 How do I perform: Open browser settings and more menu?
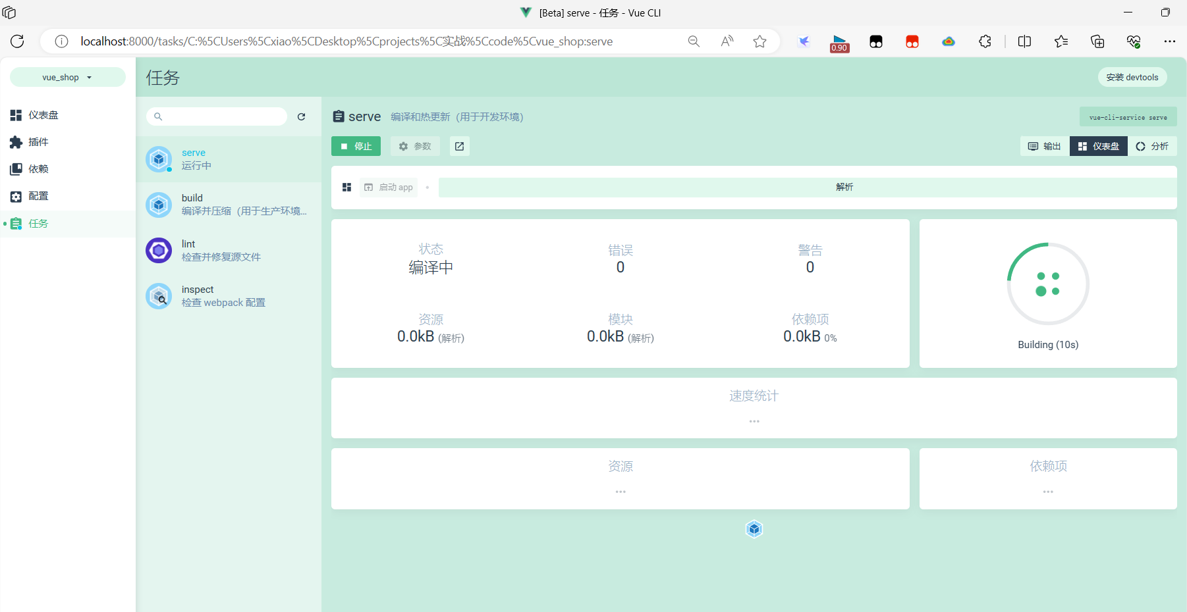tap(1170, 41)
